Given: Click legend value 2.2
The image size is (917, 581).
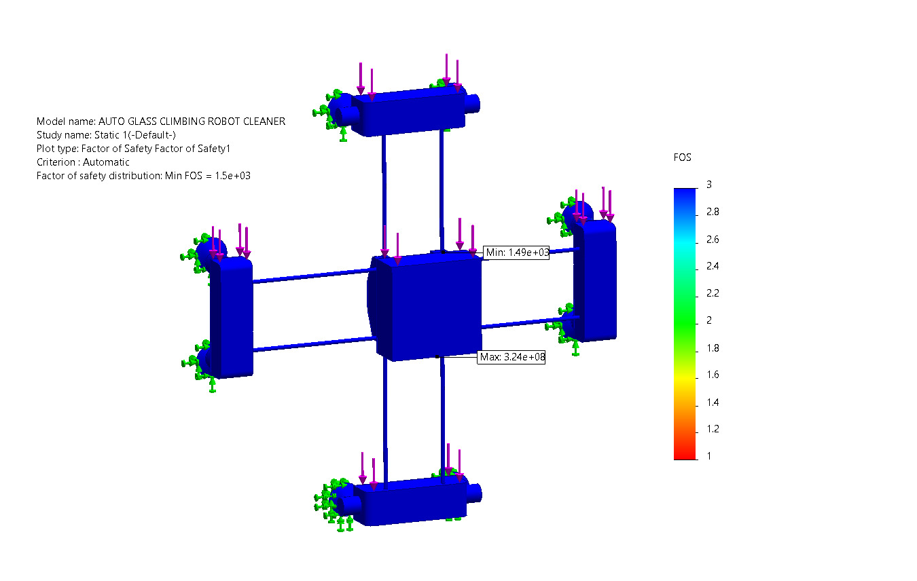Looking at the screenshot, I should pos(713,293).
